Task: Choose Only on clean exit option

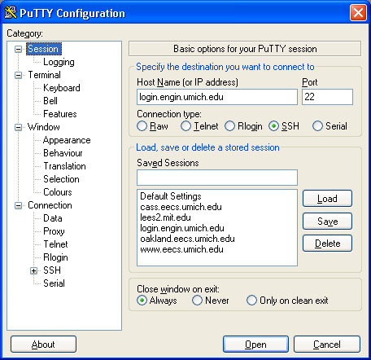Action: click(x=251, y=301)
